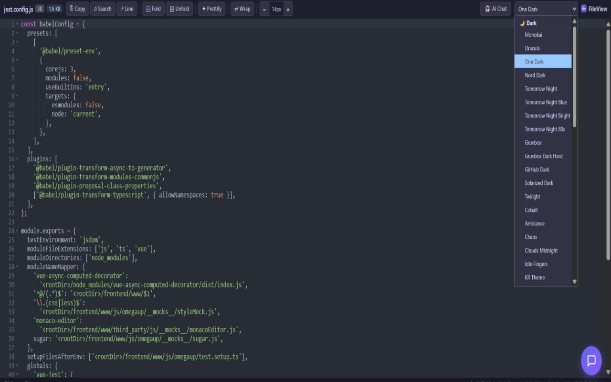Click the Line jump button
Viewport: 611px width, 382px height.
point(127,9)
